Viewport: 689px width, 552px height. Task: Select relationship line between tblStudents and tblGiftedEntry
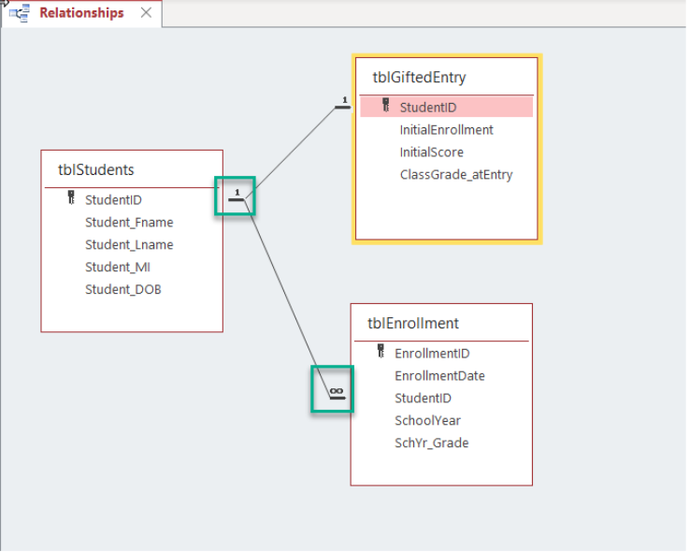click(291, 153)
